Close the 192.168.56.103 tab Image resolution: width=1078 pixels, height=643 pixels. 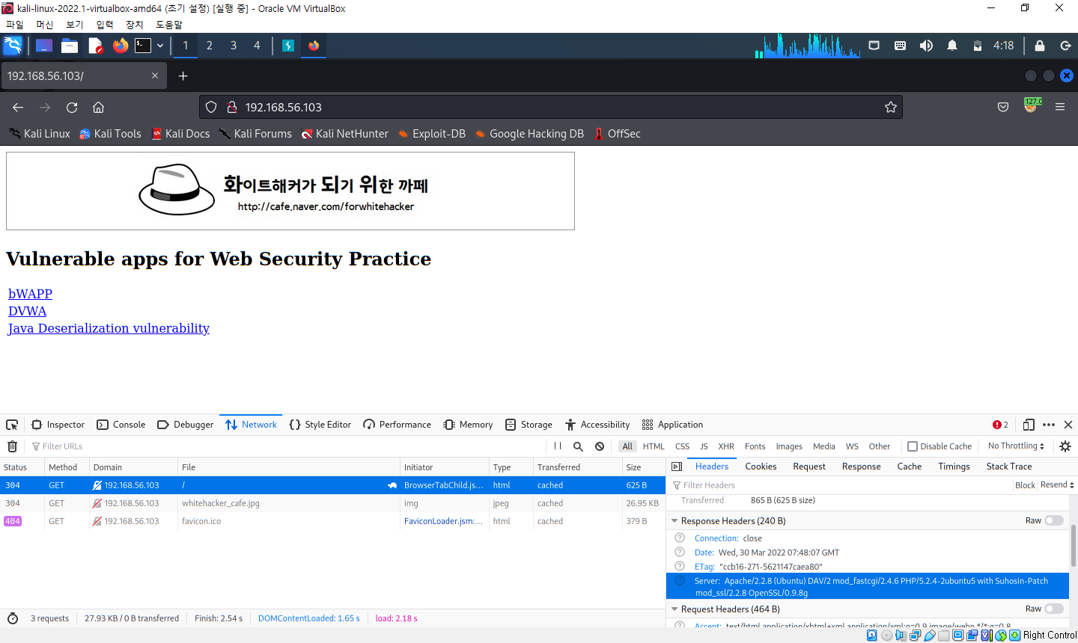155,76
